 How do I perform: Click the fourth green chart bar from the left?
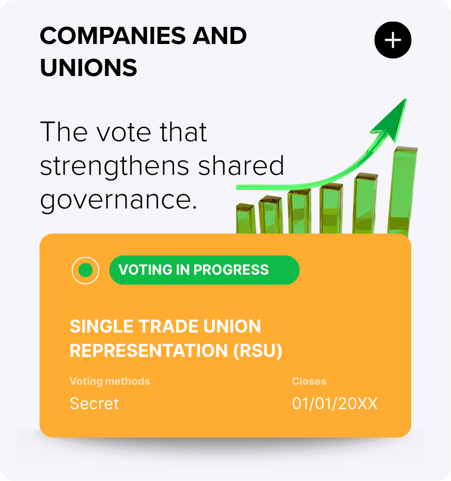click(x=331, y=208)
